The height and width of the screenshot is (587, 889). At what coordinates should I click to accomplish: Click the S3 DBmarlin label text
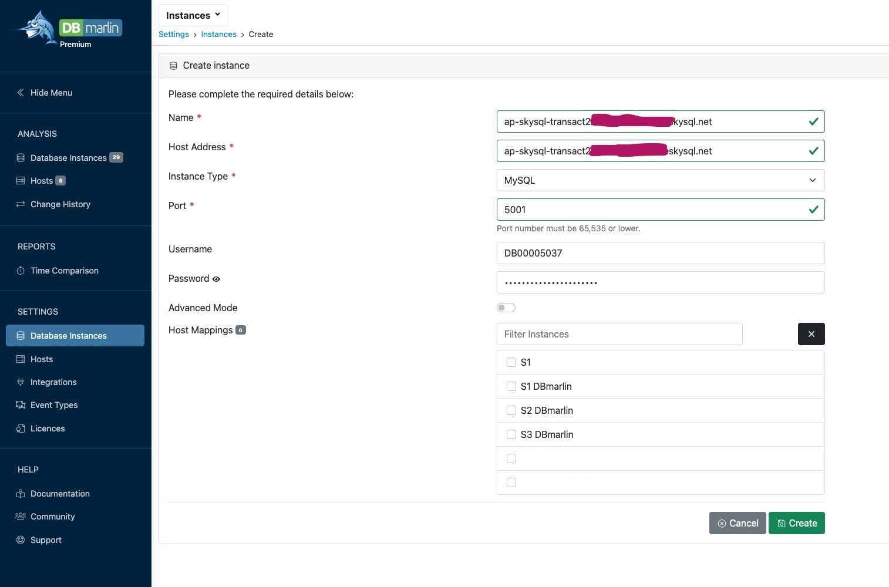tap(547, 434)
